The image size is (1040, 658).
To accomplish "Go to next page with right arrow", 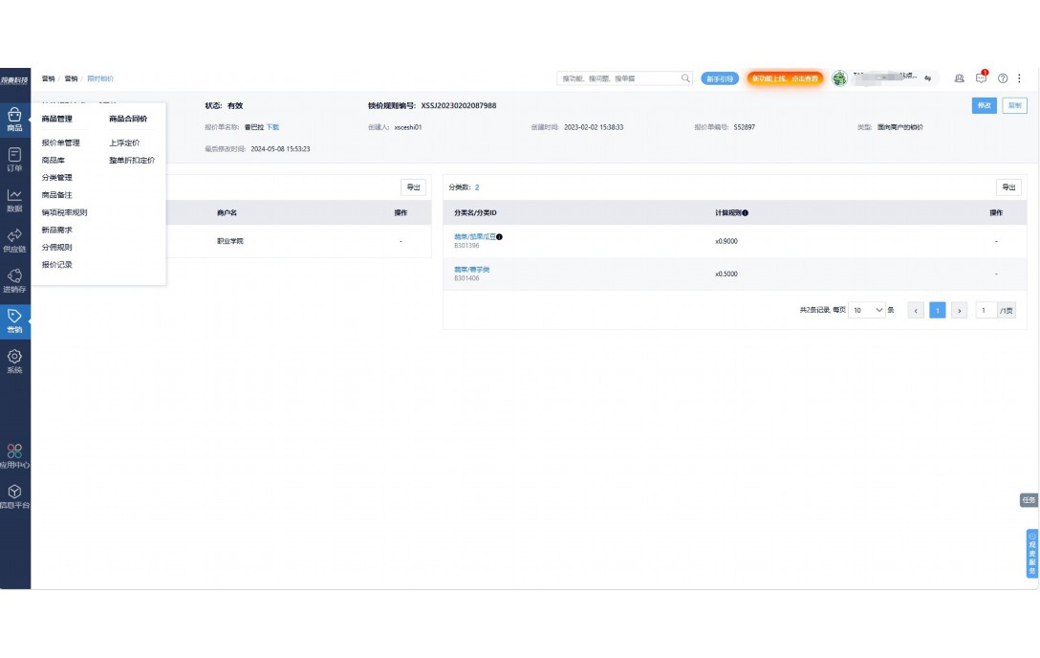I will tap(960, 311).
